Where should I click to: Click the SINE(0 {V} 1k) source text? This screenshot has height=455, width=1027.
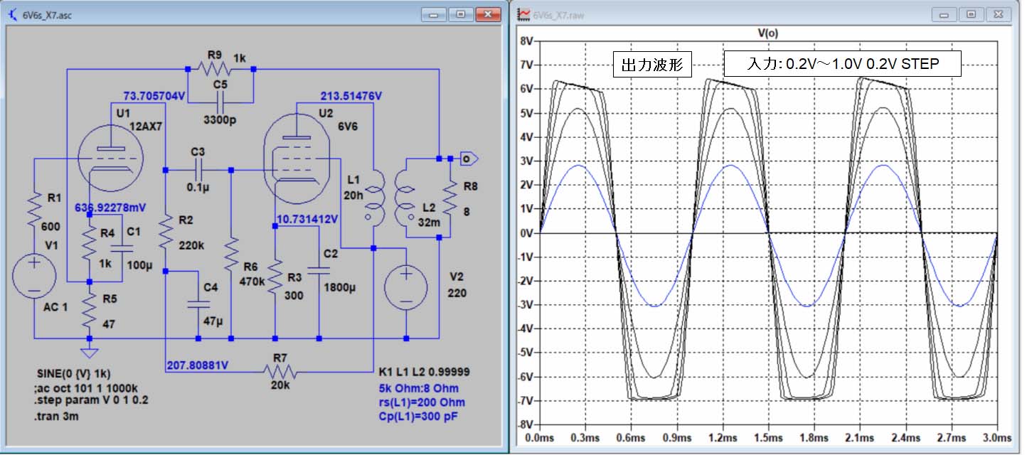73,374
